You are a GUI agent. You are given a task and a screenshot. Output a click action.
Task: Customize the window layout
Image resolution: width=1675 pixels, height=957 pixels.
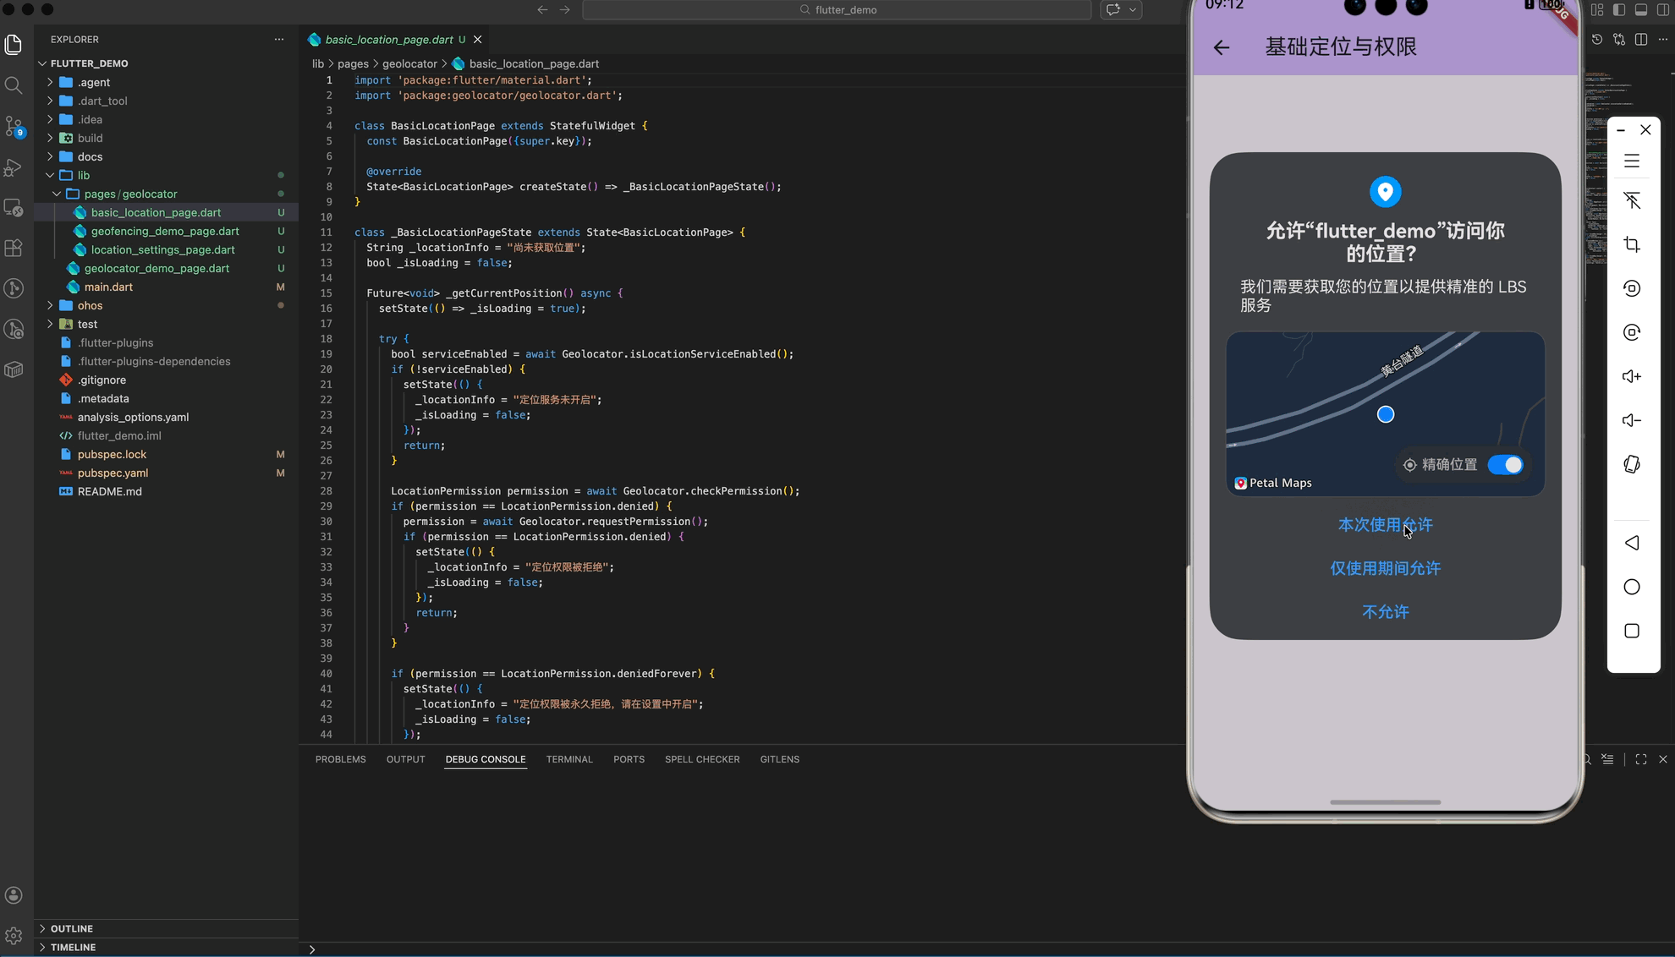1597,9
